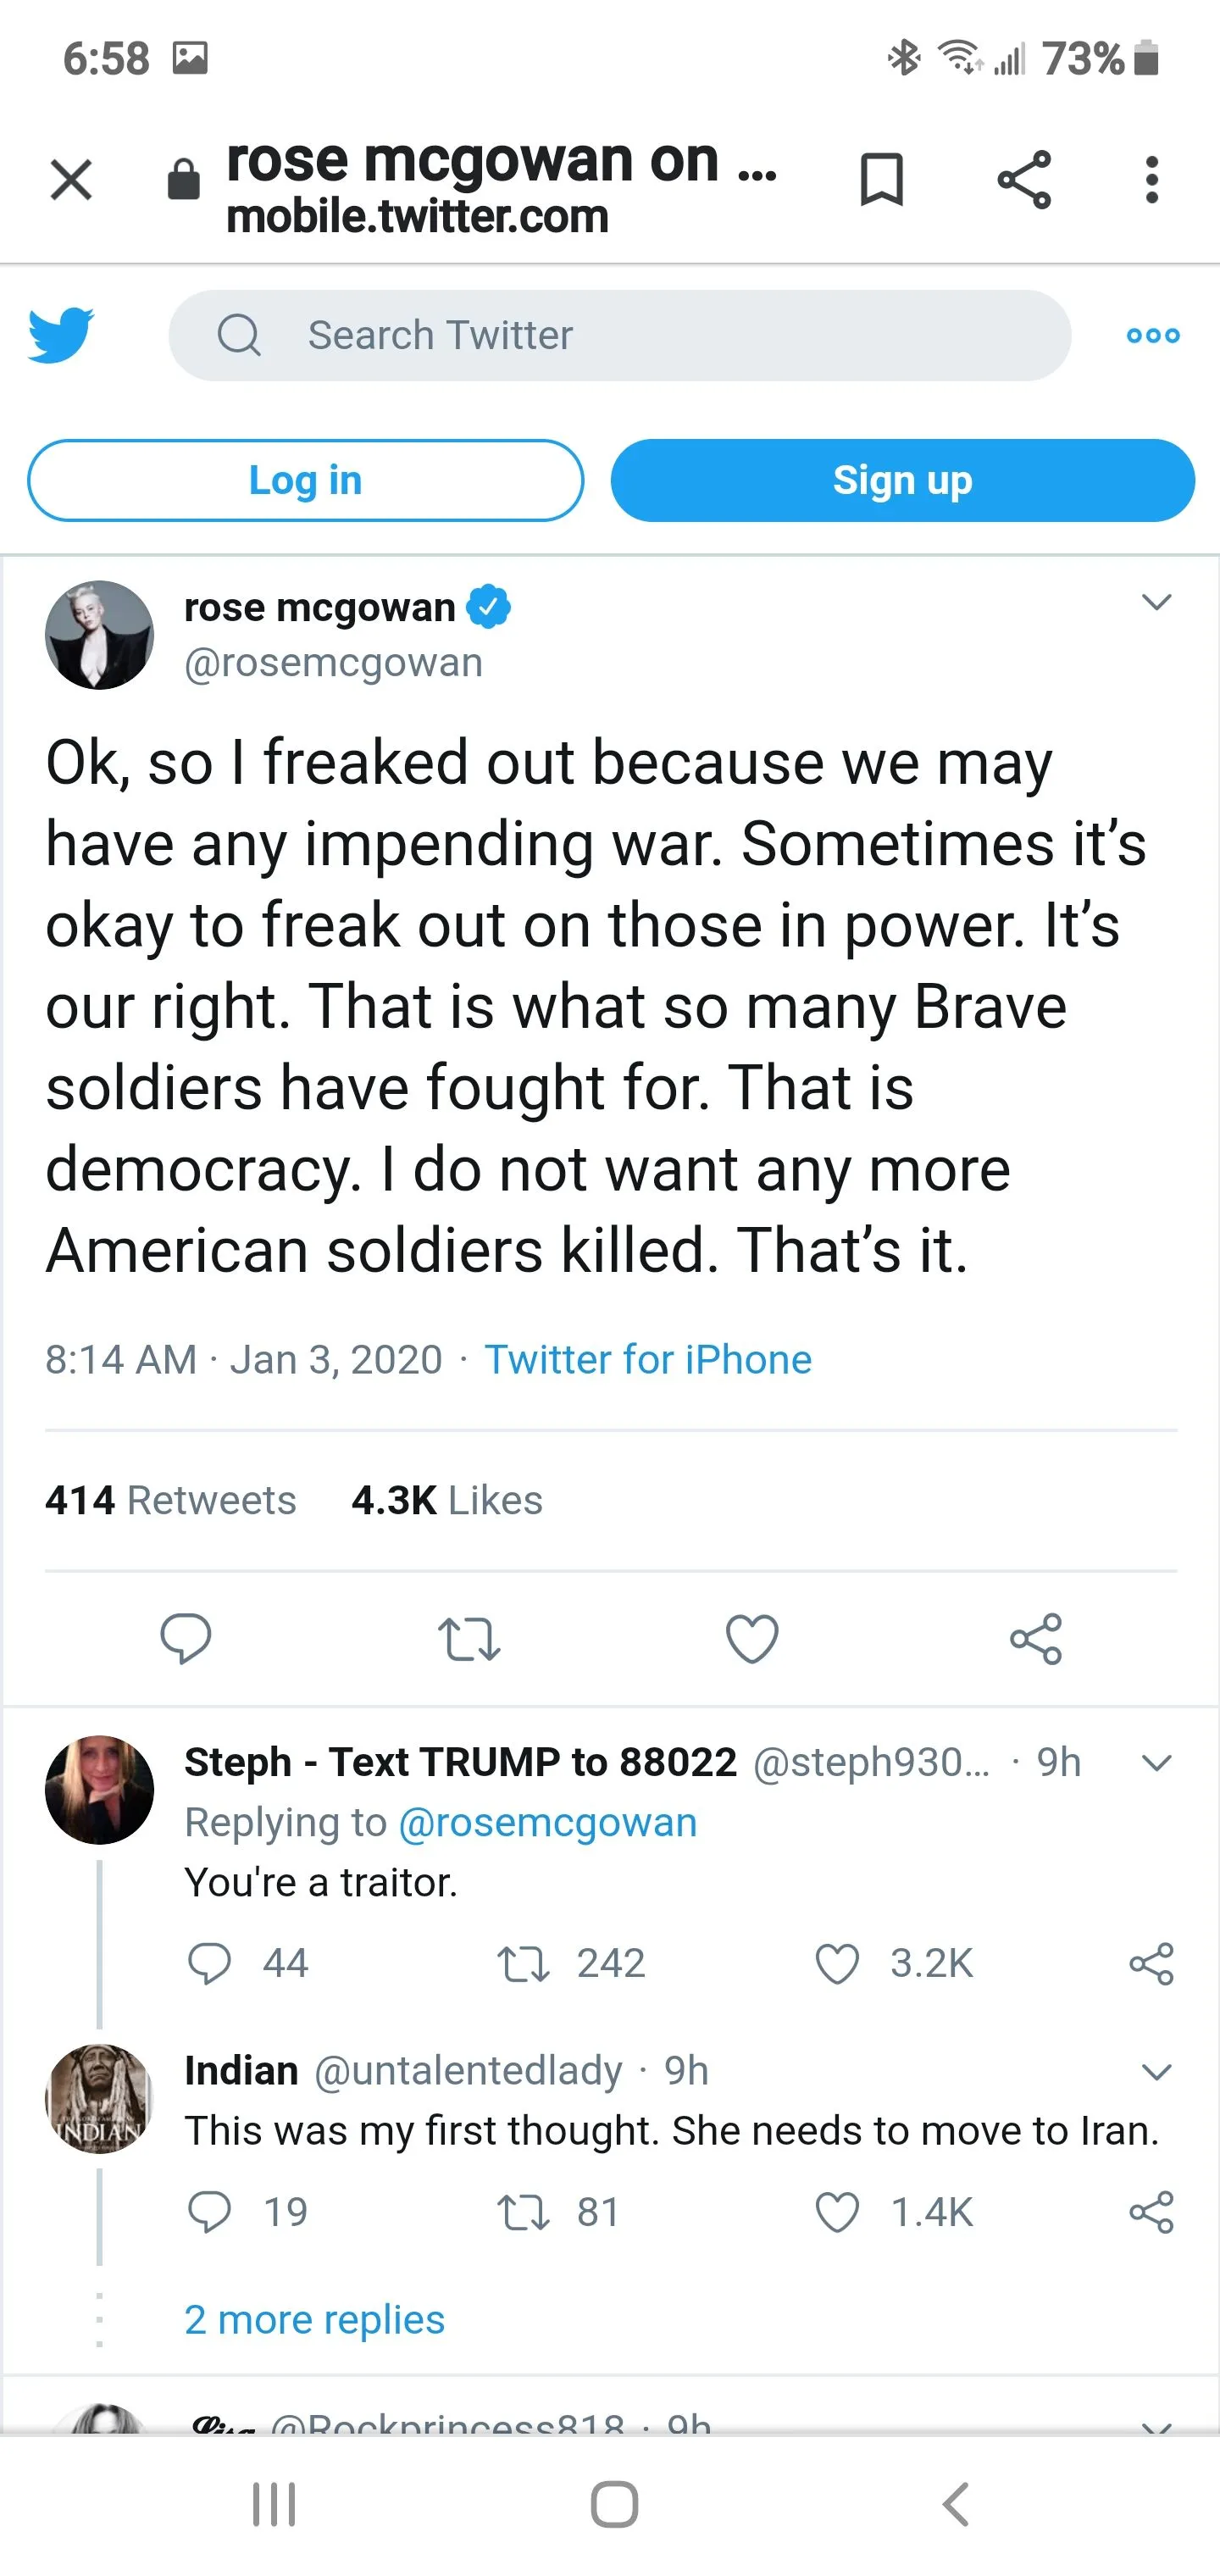This screenshot has width=1220, height=2576.
Task: Open the browser three-dot overflow menu
Action: pos(1152,180)
